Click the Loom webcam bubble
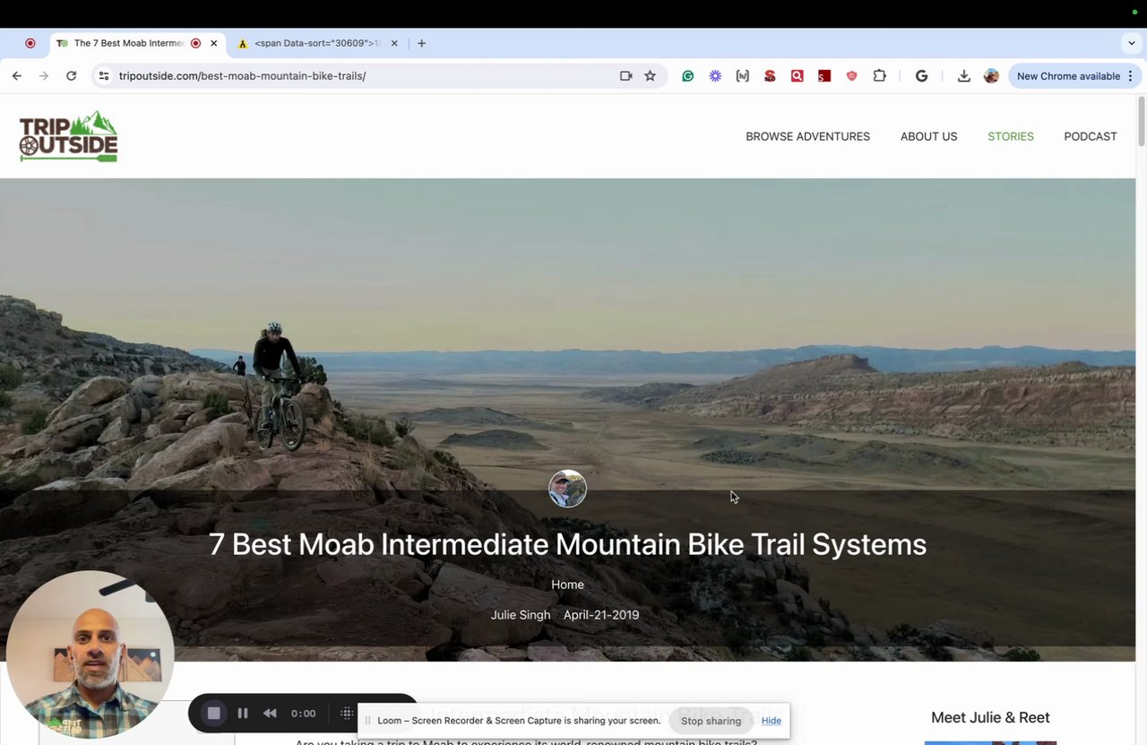 (x=90, y=654)
